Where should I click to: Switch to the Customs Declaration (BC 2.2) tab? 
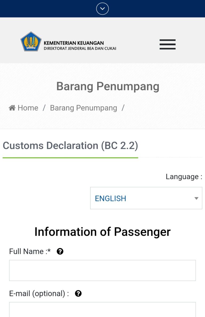(x=70, y=146)
